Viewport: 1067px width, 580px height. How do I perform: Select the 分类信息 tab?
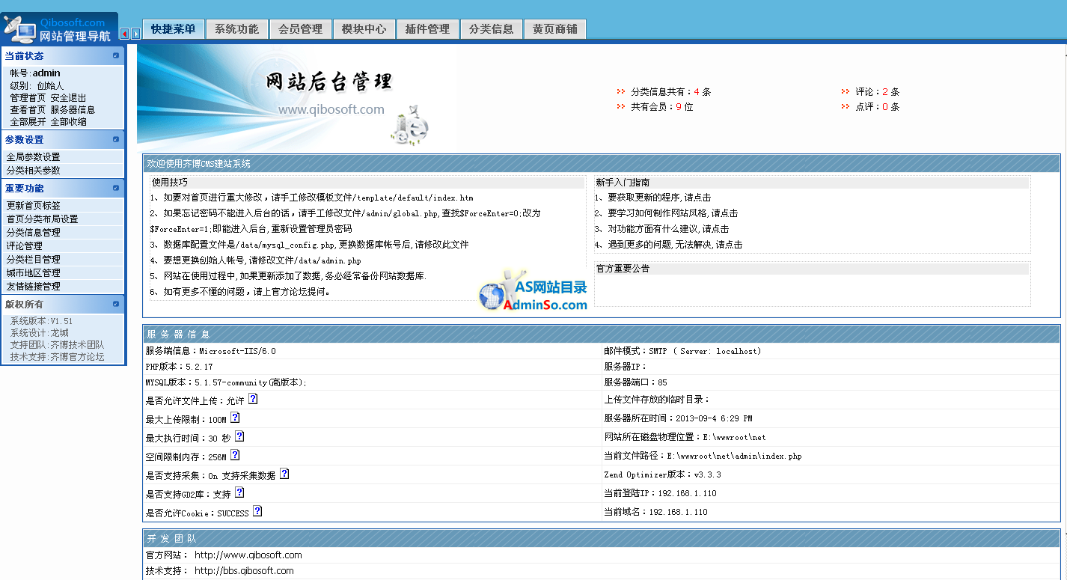coord(491,28)
